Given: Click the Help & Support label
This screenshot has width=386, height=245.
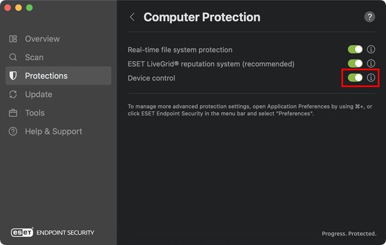Looking at the screenshot, I should (x=53, y=131).
